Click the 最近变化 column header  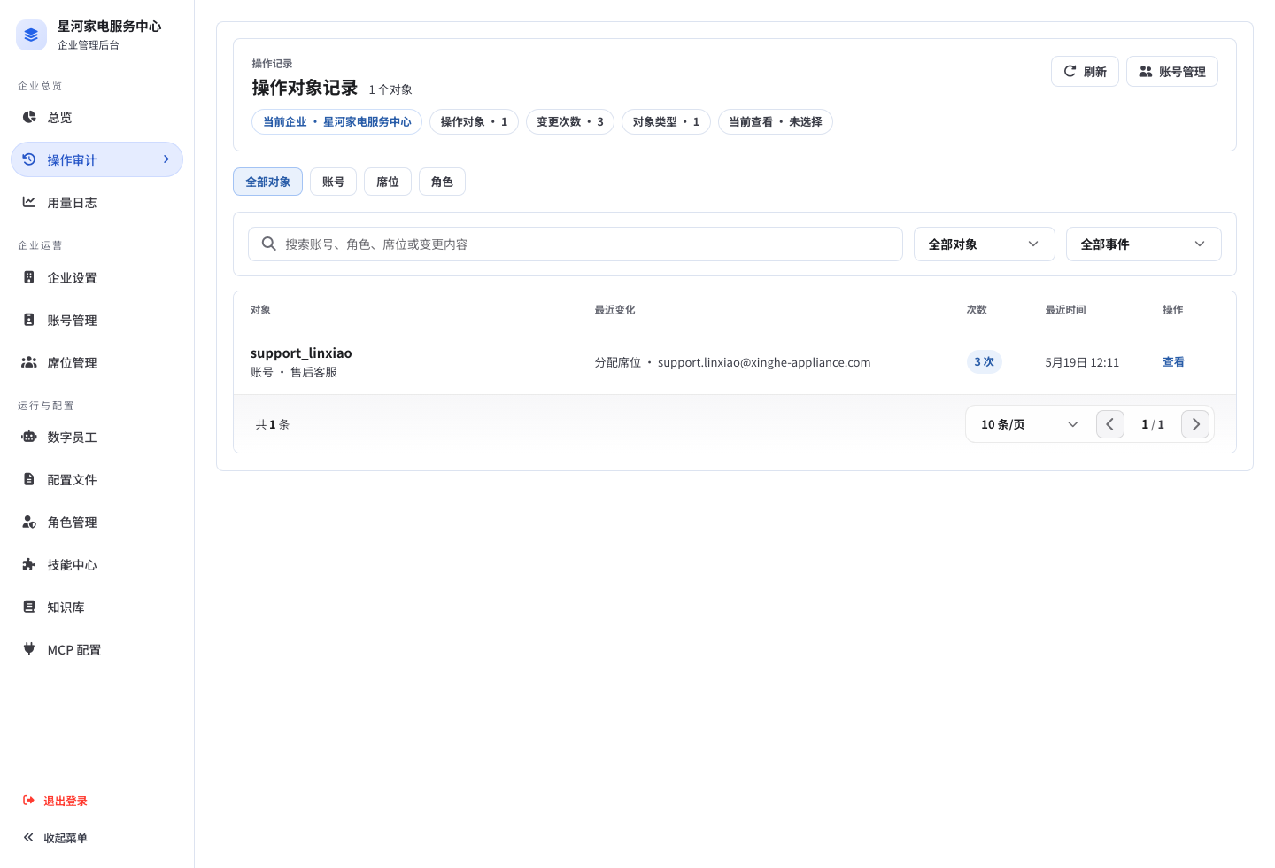click(x=614, y=310)
